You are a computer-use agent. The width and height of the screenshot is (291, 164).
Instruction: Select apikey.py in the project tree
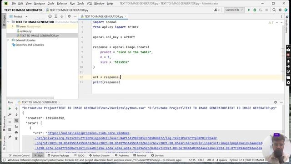[x=26, y=31]
